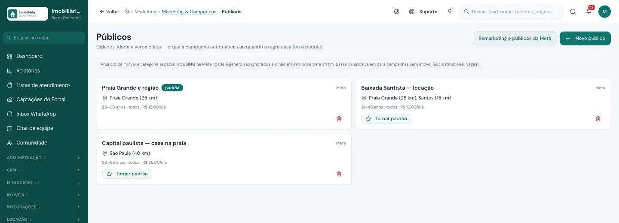
Task: Click the Comunidade people icon
Action: pos(10,143)
